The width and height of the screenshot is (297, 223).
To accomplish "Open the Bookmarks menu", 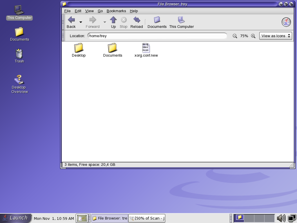I will [116, 11].
